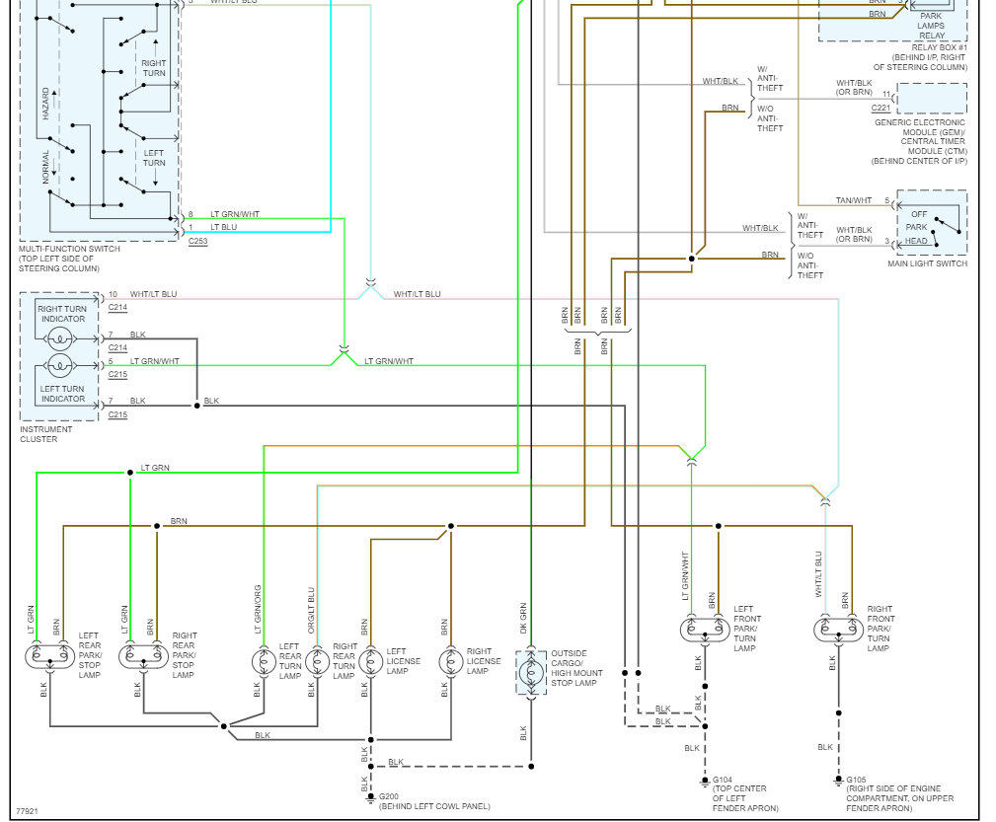Viewport: 996px width, 822px height.
Task: Click the TAN/WHT wire label
Action: coord(854,200)
